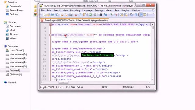Collapse the fold marker on line 1

pos(51,24)
